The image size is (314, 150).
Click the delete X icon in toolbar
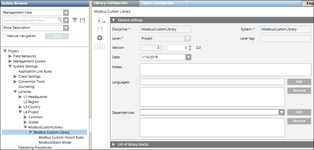click(100, 38)
